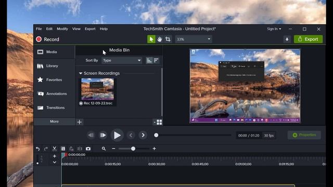Toggle media bin thumbnail grid view
The image size is (333, 187).
click(159, 122)
